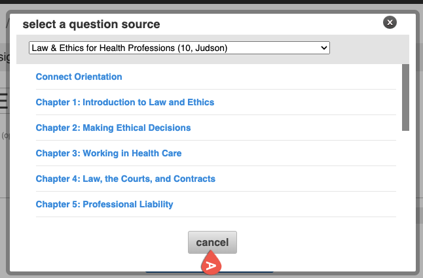Select Chapter 1: Introduction to Law and Ethics
The height and width of the screenshot is (278, 423).
[124, 102]
